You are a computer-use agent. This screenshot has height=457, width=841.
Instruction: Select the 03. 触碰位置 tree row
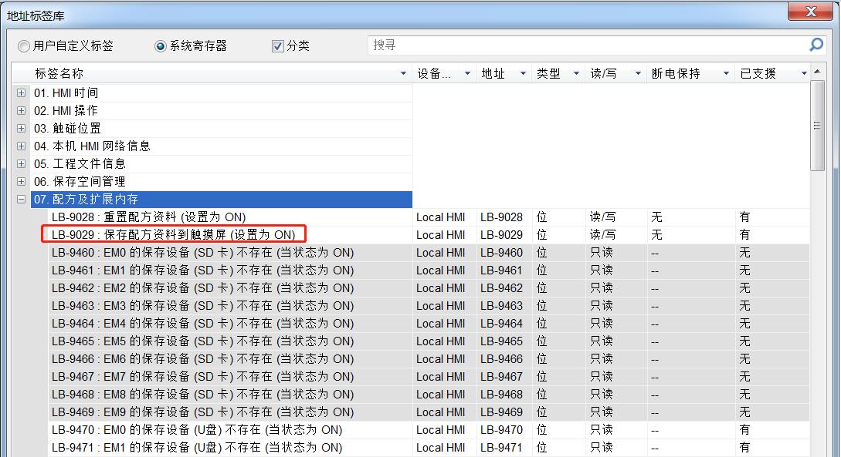point(222,129)
